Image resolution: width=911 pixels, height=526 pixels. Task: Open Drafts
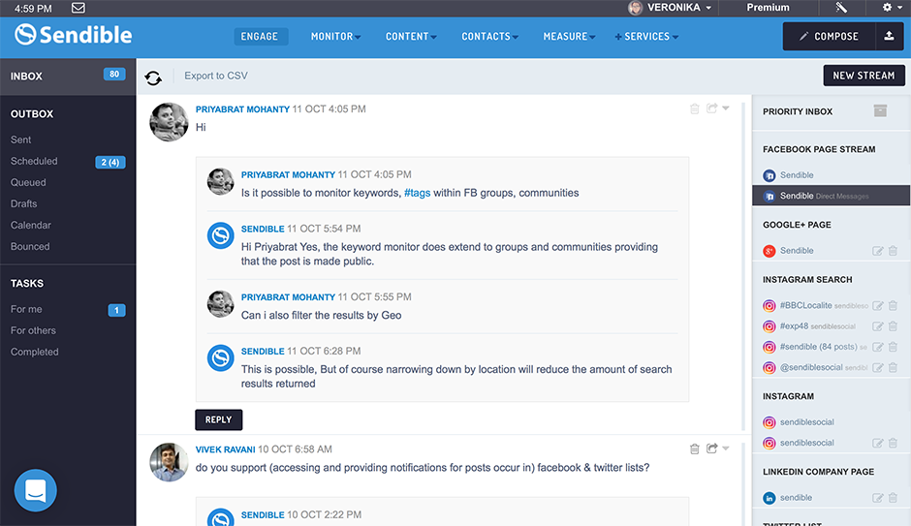(24, 203)
